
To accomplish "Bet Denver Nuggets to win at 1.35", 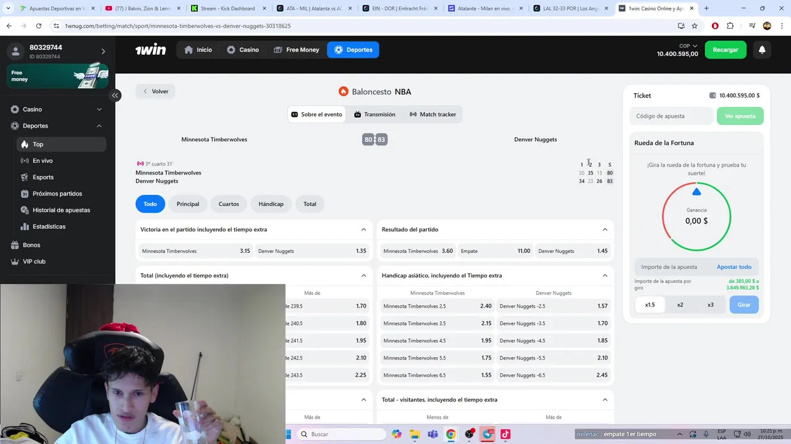I will tap(312, 251).
